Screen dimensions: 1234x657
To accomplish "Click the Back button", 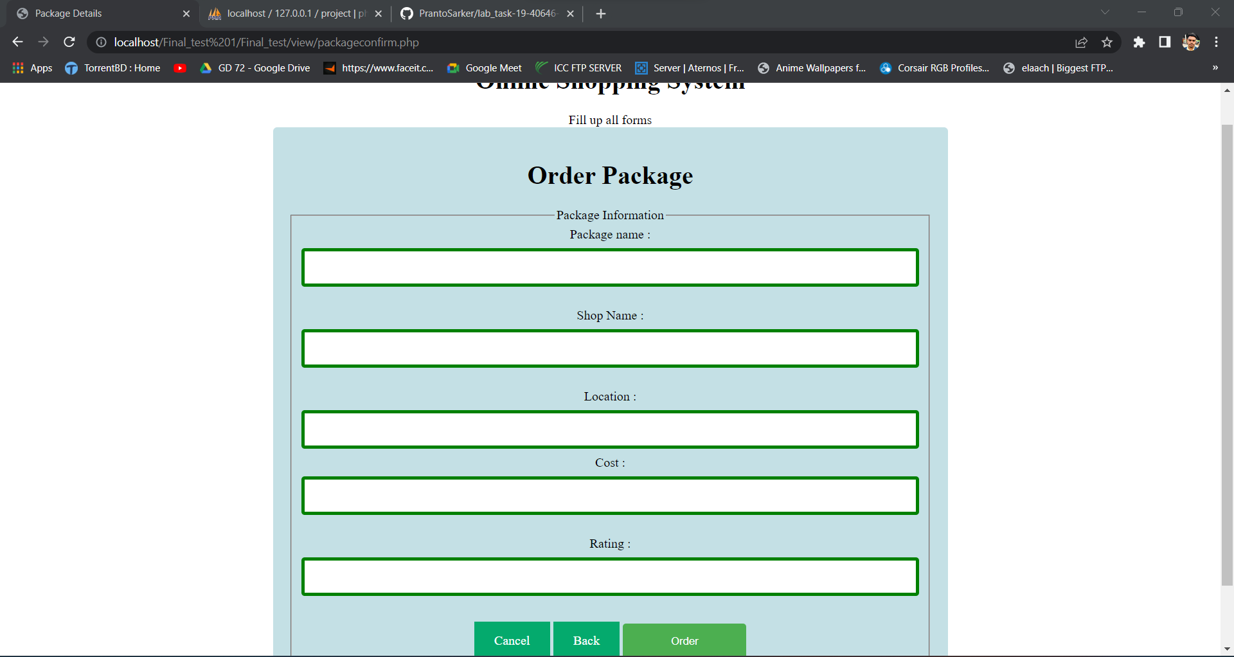I will point(586,640).
